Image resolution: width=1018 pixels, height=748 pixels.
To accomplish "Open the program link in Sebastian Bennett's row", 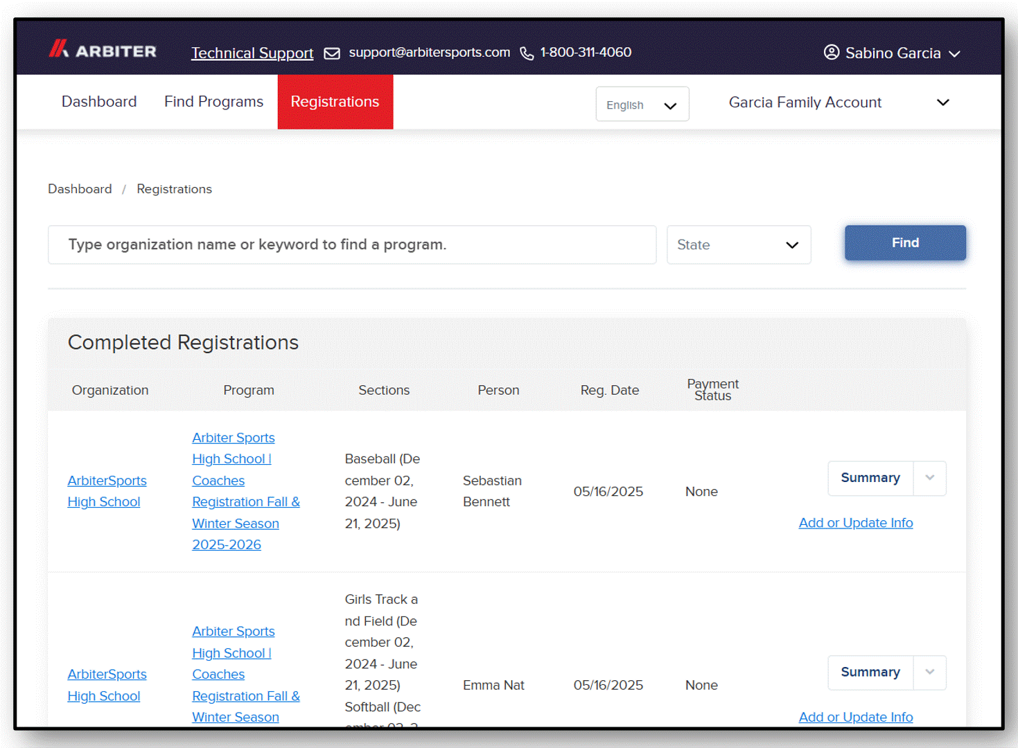I will coord(246,491).
